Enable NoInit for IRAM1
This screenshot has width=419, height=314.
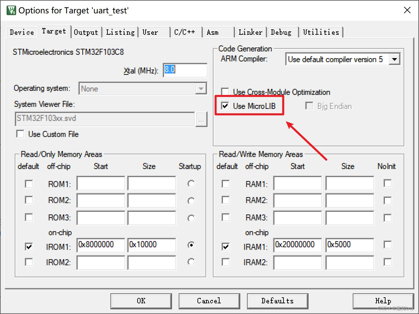coord(388,245)
